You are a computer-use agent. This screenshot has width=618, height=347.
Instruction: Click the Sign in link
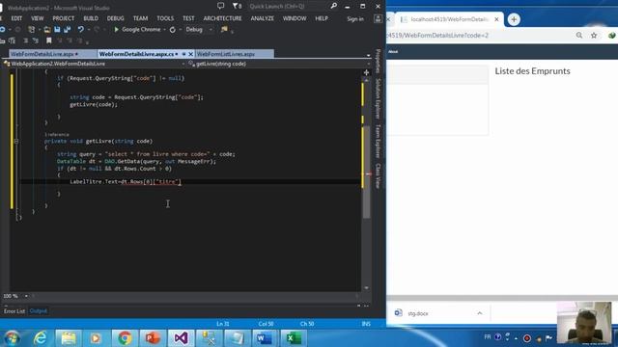(x=355, y=19)
